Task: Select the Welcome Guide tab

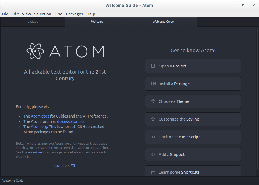Action: [x=163, y=22]
